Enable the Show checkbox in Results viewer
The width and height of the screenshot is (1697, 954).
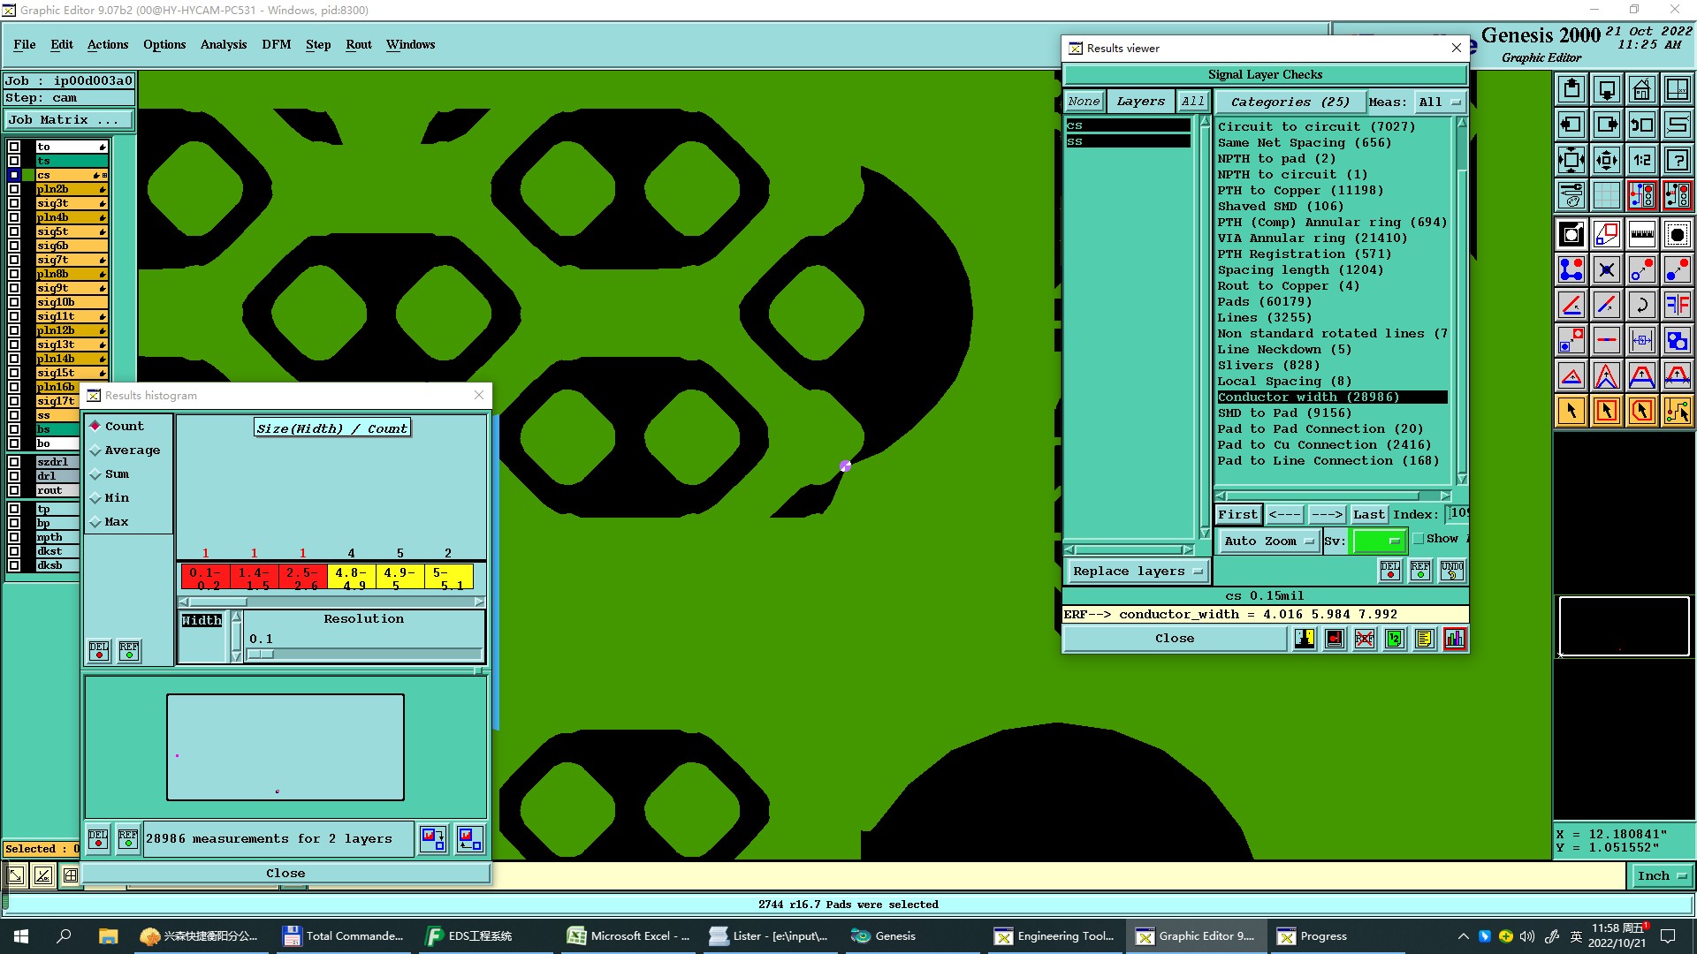tap(1419, 539)
